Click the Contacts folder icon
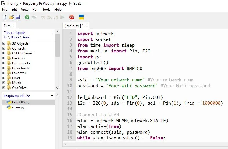Viewport: 228px width, 149px height. tap(9, 48)
